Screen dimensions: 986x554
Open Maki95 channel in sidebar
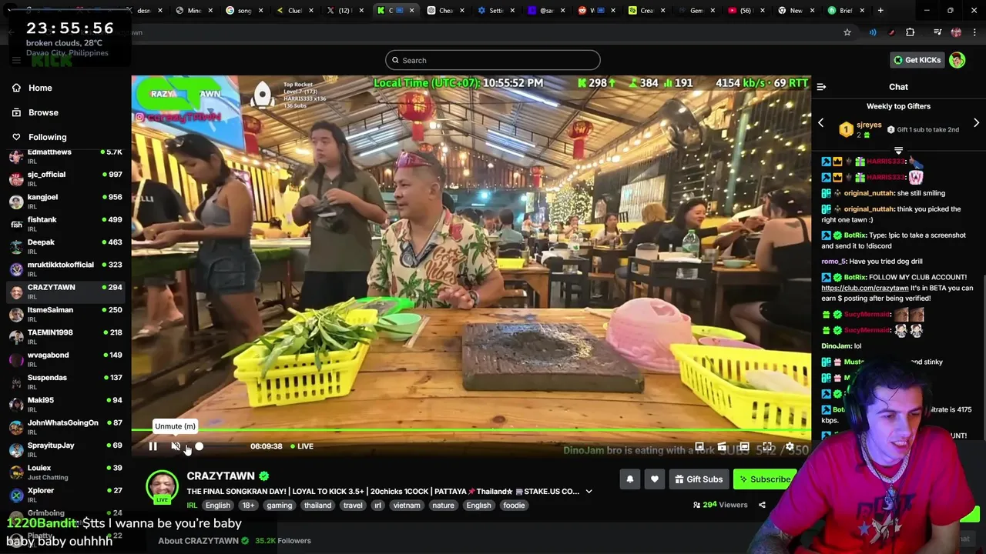pos(65,404)
